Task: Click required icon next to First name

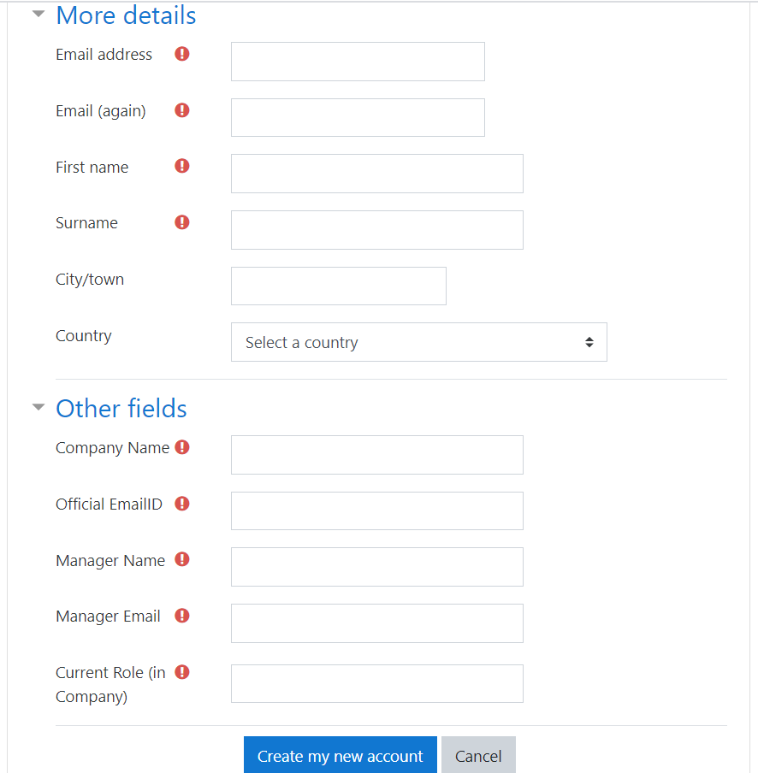Action: tap(182, 166)
